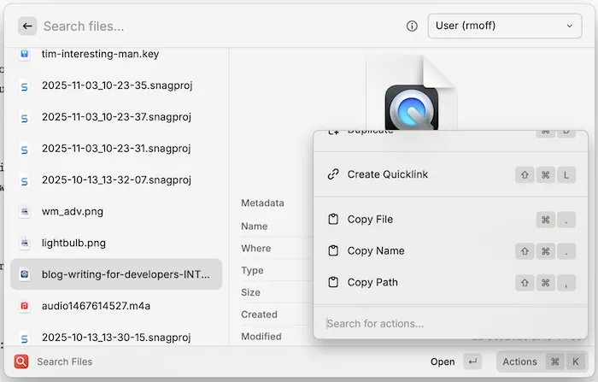This screenshot has height=382, width=598.
Task: Click the audio1467614527.m4a file icon
Action: (x=25, y=305)
